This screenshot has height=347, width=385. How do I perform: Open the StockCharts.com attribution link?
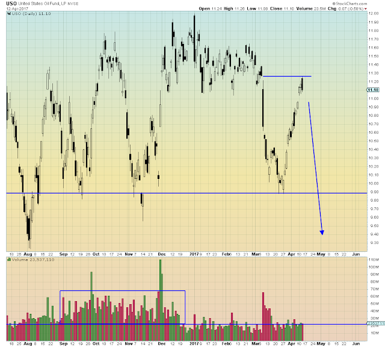point(350,4)
